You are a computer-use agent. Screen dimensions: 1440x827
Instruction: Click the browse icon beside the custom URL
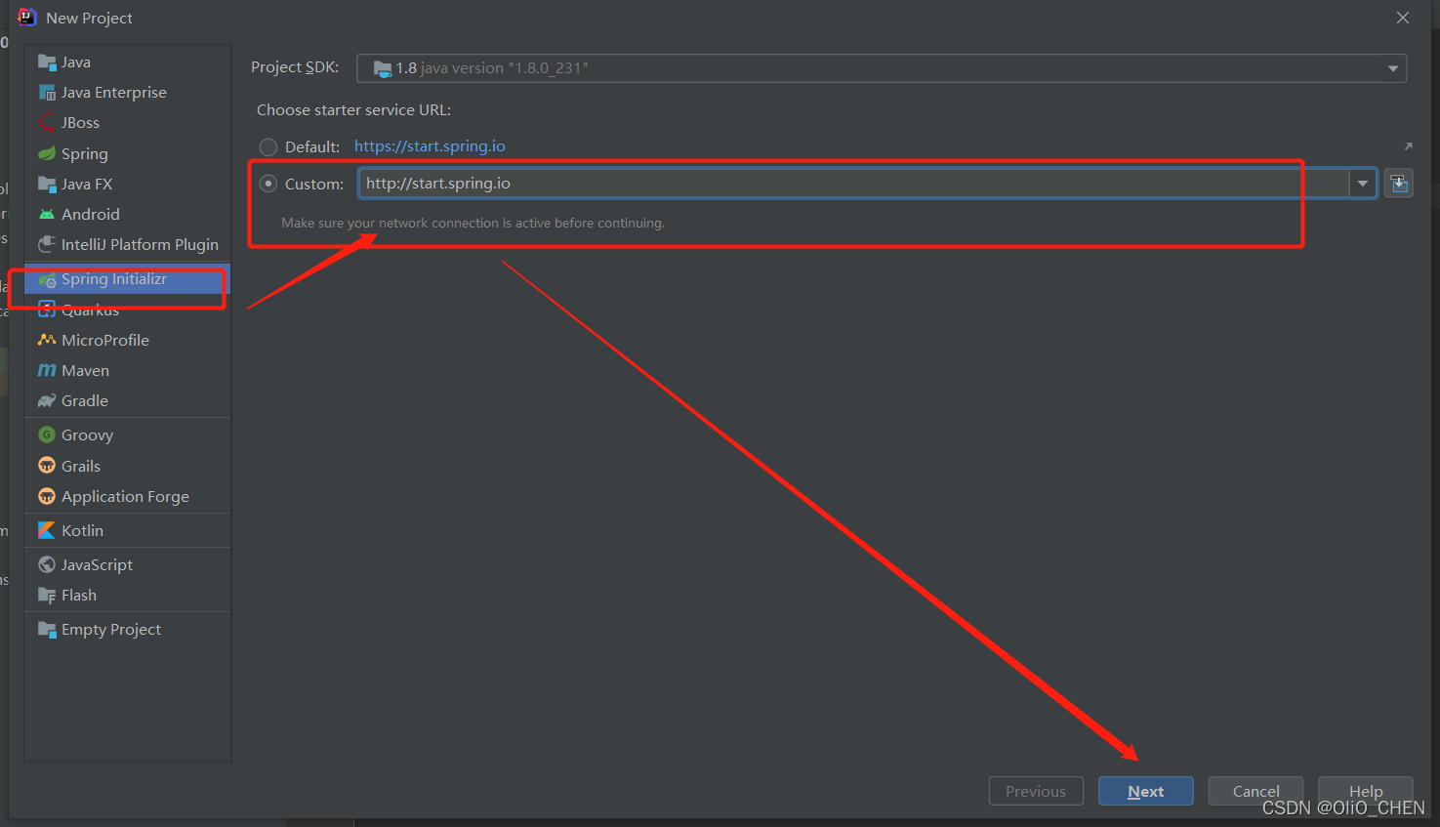(x=1398, y=183)
